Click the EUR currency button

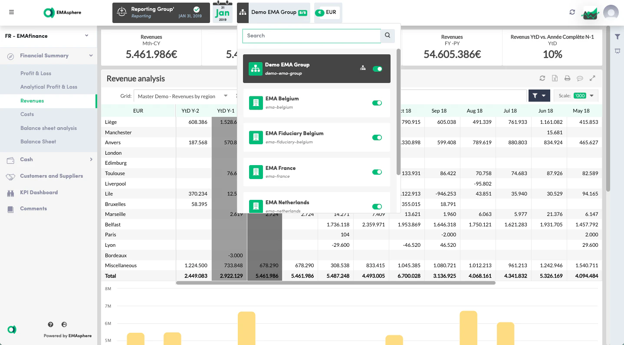tap(326, 13)
